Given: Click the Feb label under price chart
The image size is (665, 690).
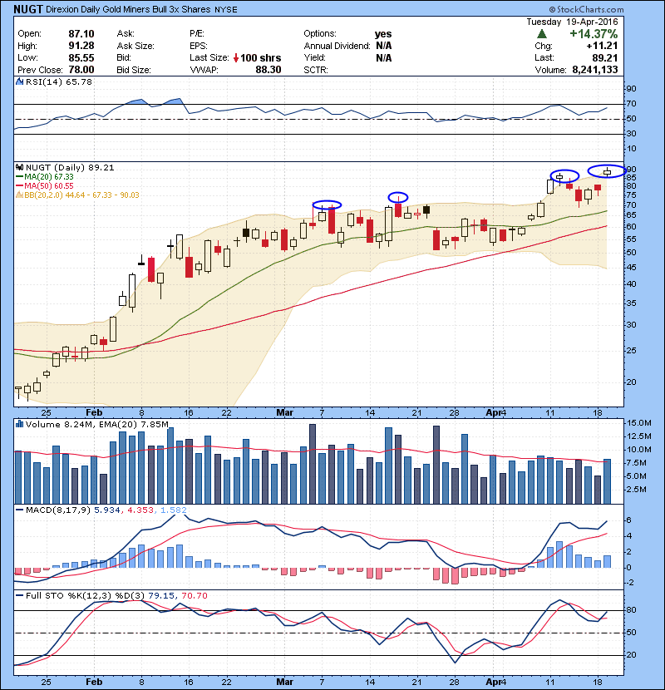Looking at the screenshot, I should (94, 412).
